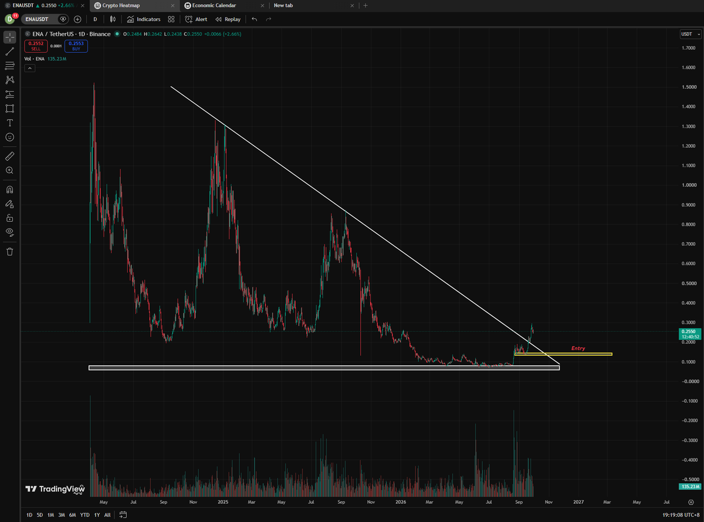
Task: Close the Economic Calendar tab
Action: 262,5
